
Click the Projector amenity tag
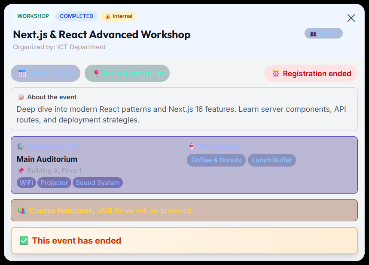[x=55, y=183]
